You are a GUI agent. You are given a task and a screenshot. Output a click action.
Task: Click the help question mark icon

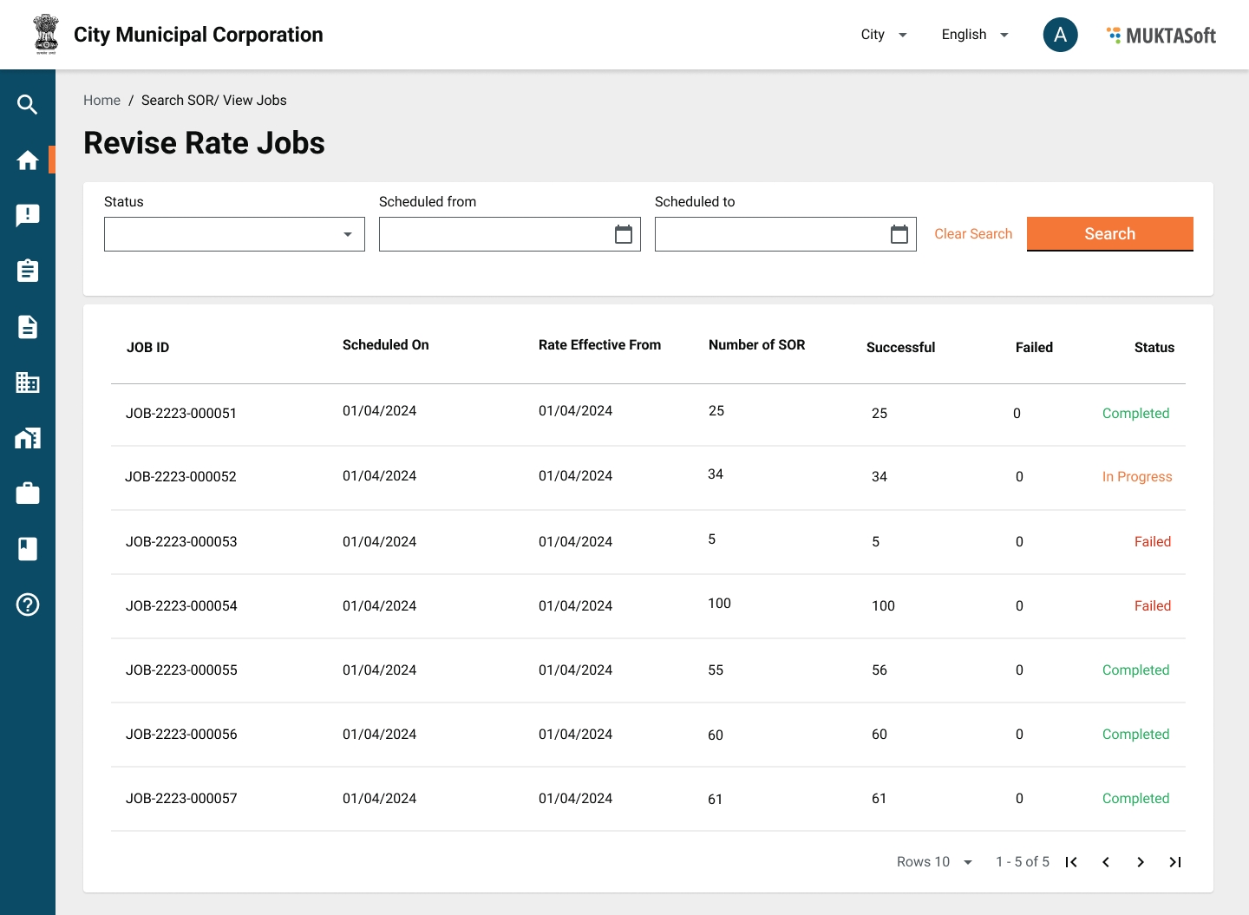[28, 605]
